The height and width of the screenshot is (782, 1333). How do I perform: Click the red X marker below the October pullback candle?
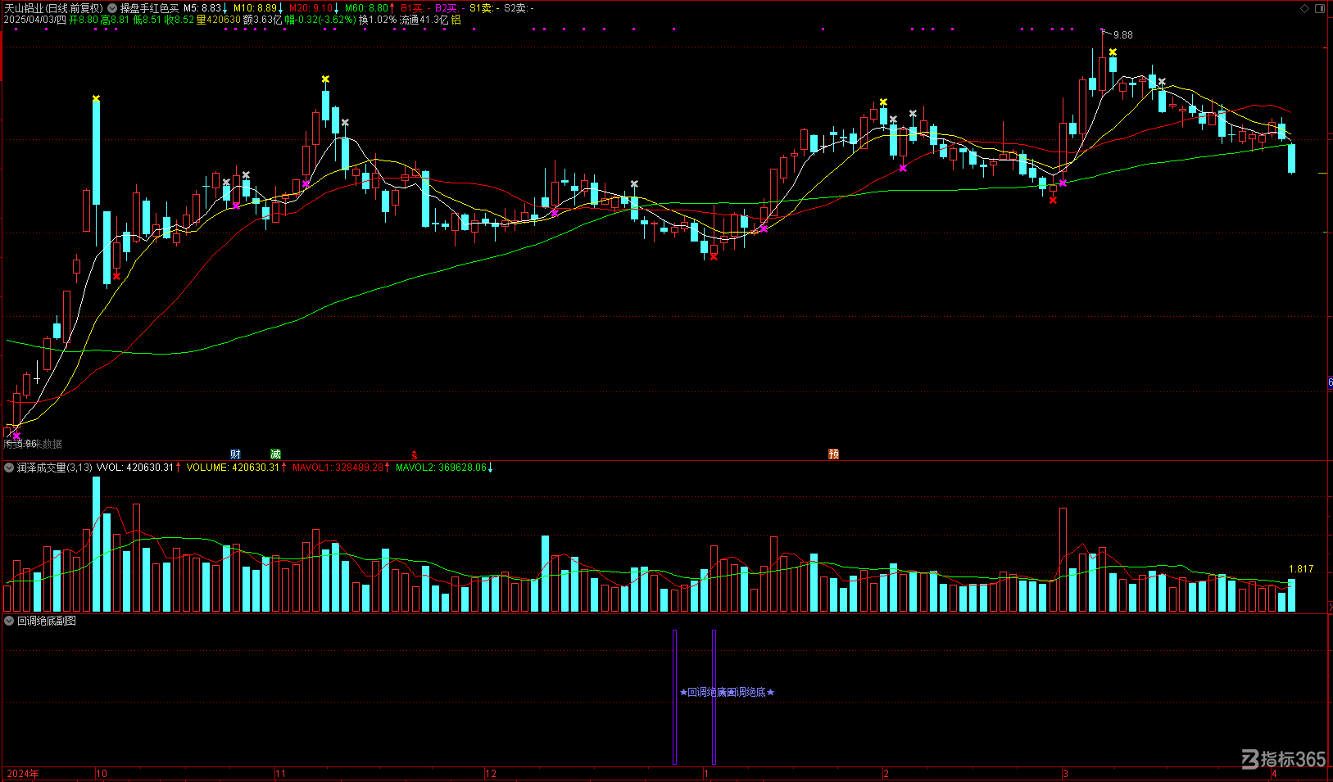tap(117, 276)
